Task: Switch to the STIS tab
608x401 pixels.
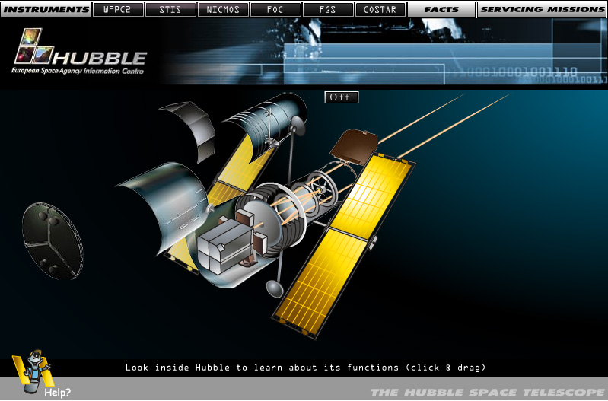Action: [170, 10]
